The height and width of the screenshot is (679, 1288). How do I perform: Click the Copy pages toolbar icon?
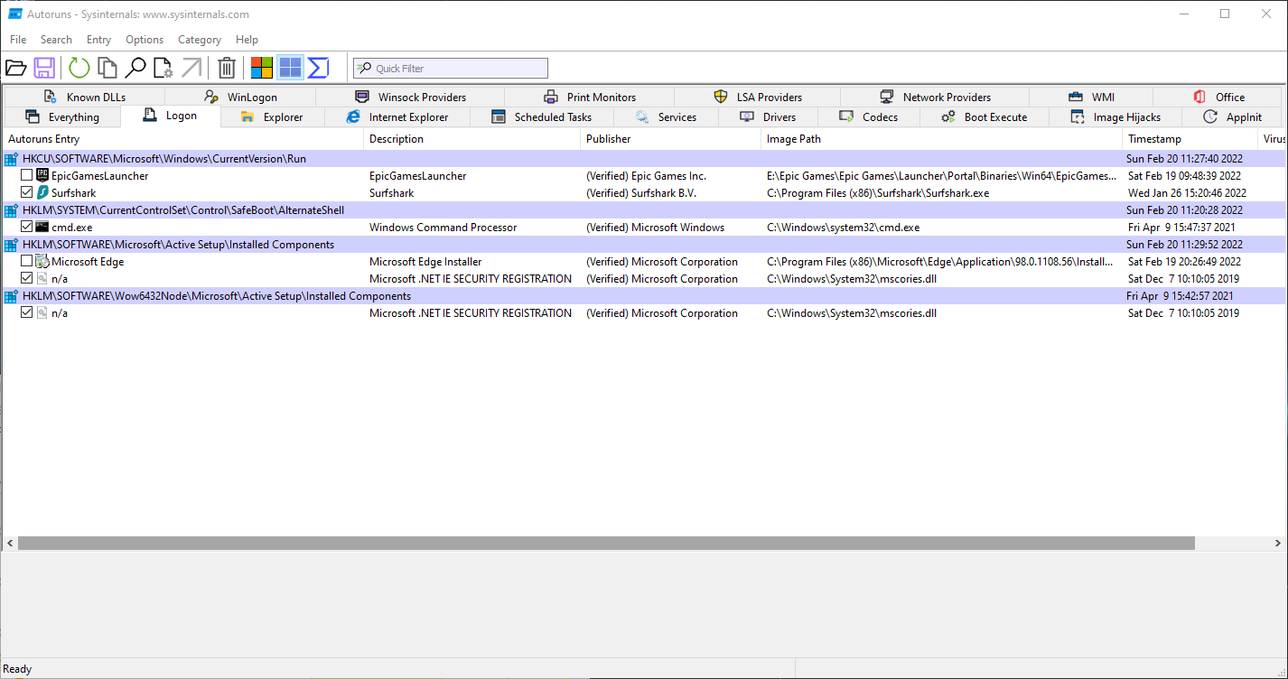[x=107, y=68]
